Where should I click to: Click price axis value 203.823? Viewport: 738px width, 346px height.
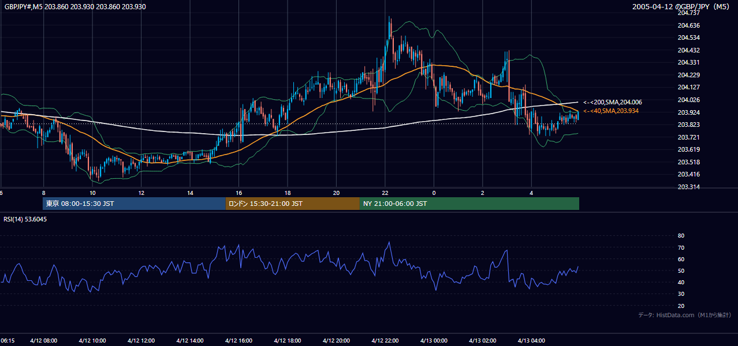coord(688,125)
